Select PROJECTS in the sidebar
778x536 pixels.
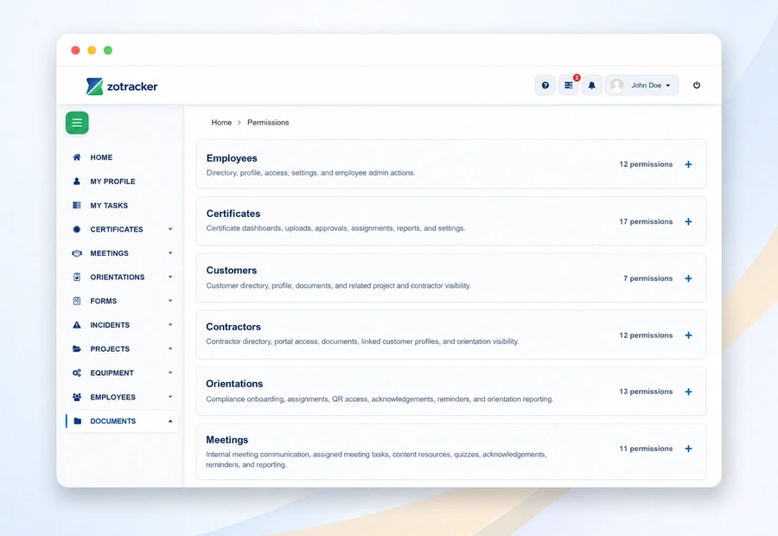110,349
